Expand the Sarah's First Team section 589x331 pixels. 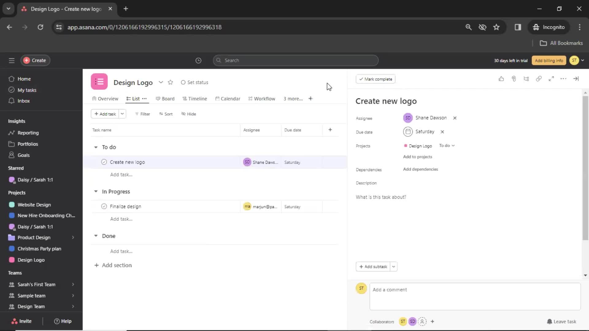pyautogui.click(x=72, y=284)
